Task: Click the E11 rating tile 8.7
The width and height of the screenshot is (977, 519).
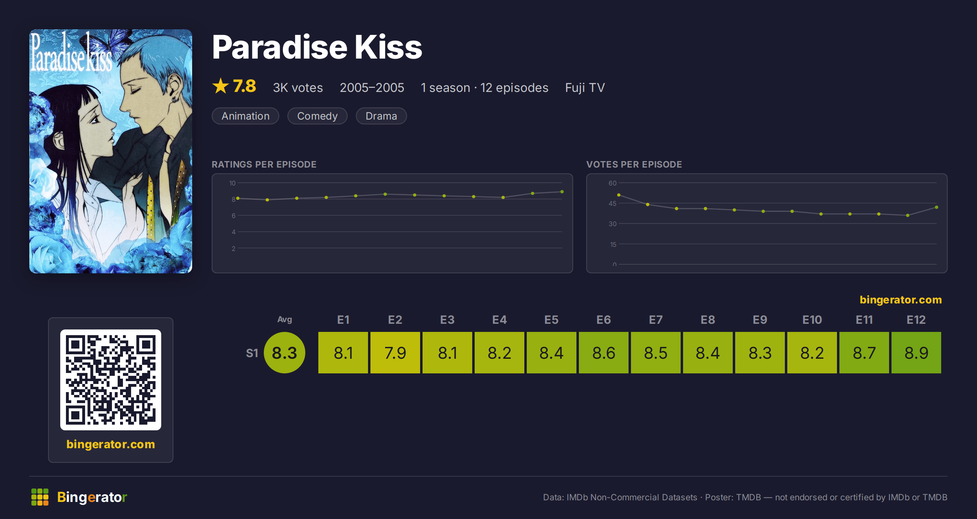Action: (864, 353)
